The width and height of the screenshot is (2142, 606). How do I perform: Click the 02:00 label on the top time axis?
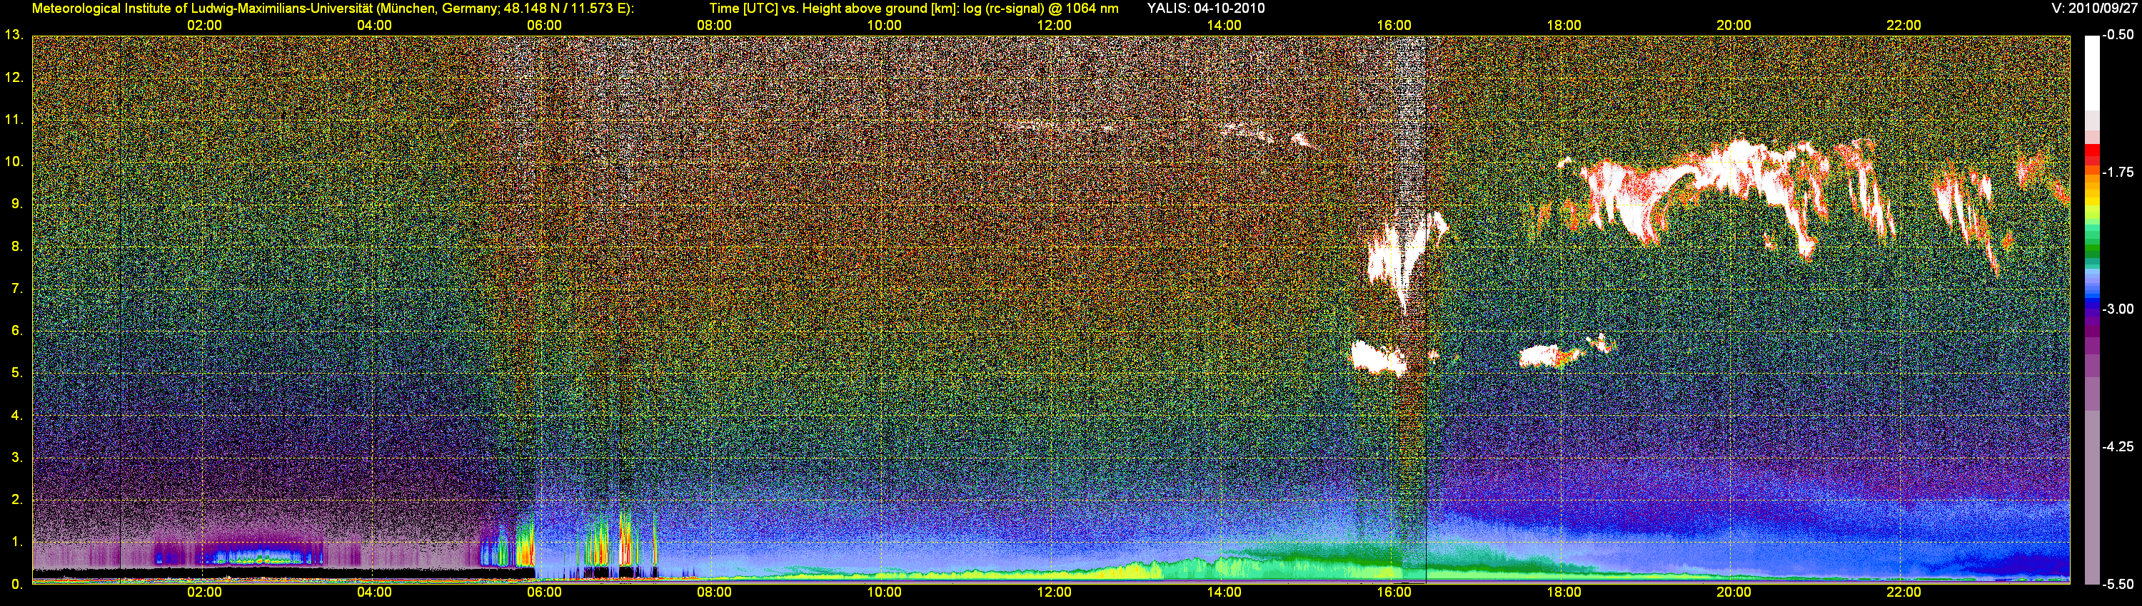(204, 26)
